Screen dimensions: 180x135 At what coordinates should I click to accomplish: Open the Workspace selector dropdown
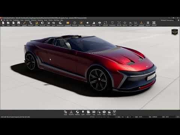pos(168,20)
